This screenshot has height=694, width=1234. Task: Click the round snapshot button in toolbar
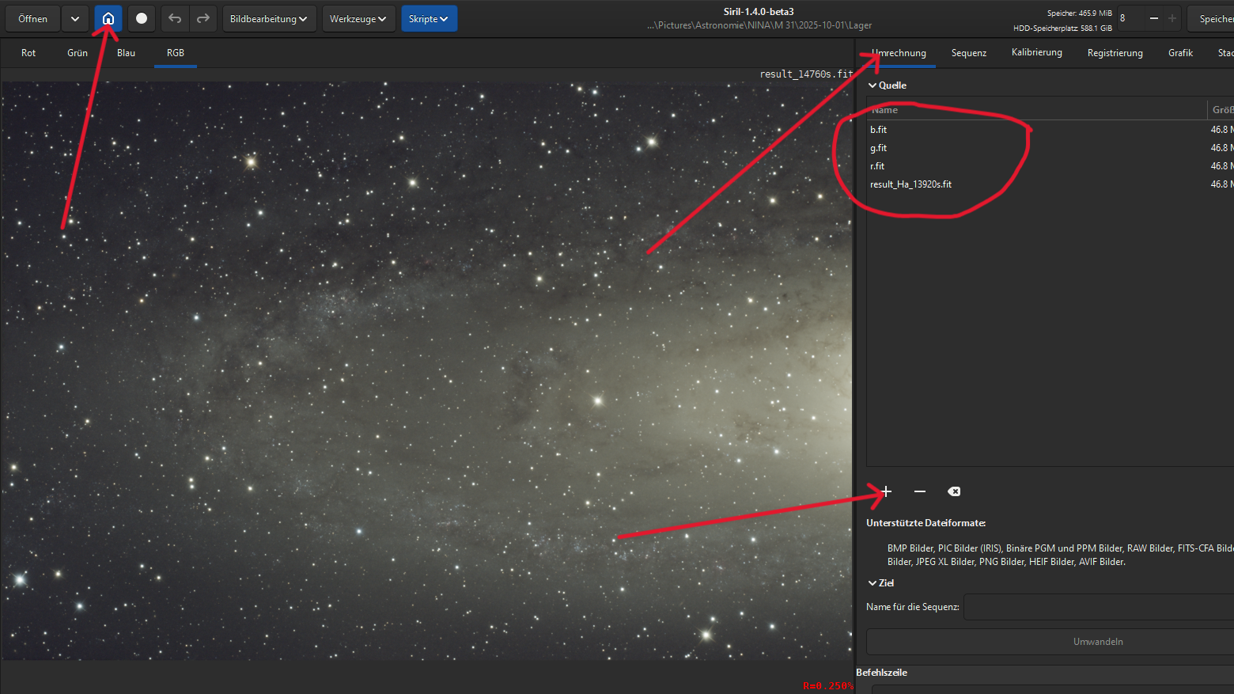[x=142, y=18]
